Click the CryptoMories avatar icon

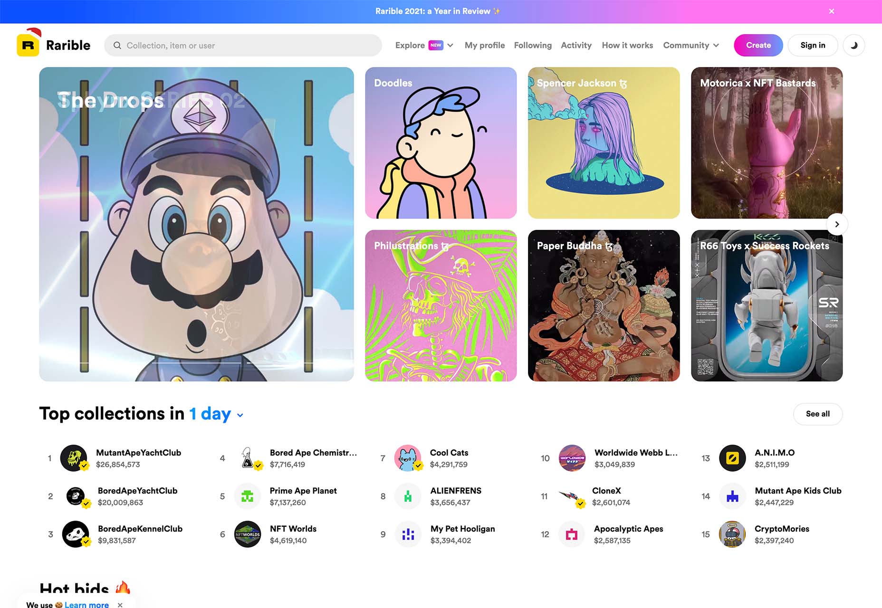(x=732, y=534)
